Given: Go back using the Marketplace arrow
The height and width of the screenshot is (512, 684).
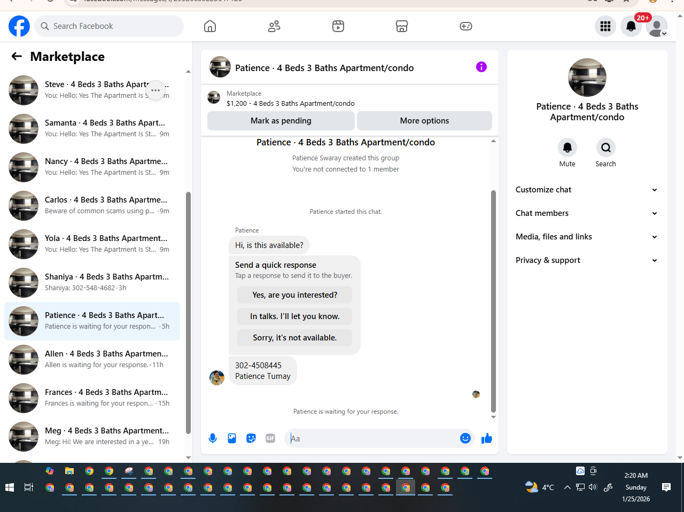Looking at the screenshot, I should click(x=17, y=56).
